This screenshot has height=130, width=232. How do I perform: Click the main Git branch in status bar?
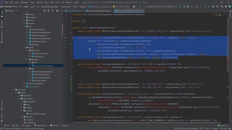pos(224,129)
